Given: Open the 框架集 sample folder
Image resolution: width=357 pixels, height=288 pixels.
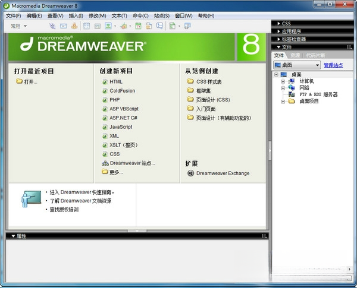Looking at the screenshot, I should 199,91.
